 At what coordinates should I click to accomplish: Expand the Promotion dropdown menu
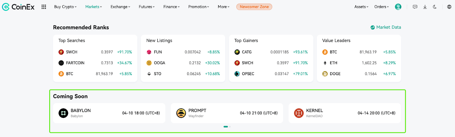(x=198, y=7)
